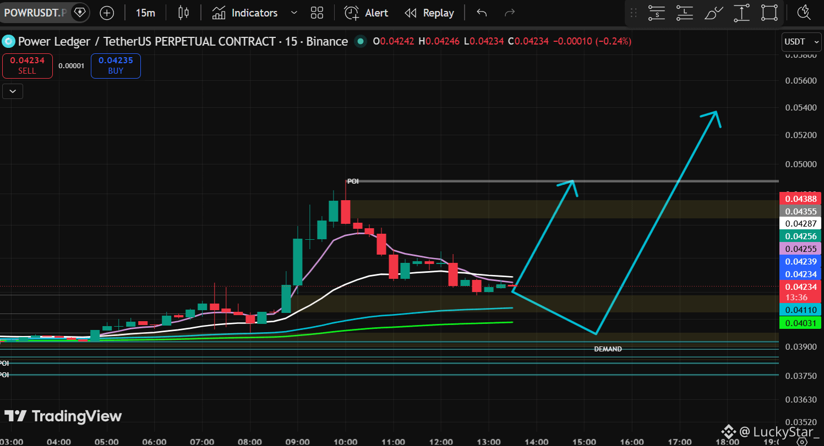824x446 pixels.
Task: Click the 0.05200 price scale tick
Action: [801, 135]
